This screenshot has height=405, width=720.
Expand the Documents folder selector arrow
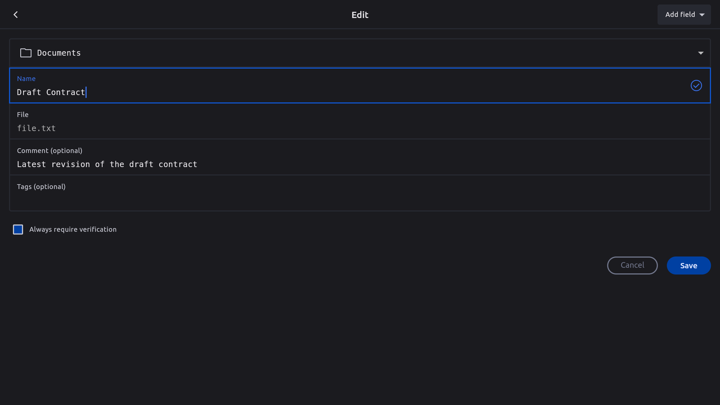click(701, 53)
